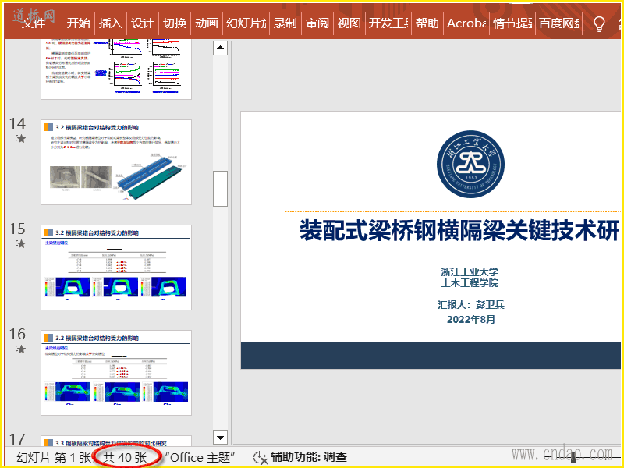Image resolution: width=624 pixels, height=468 pixels.
Task: Click the university logo on the slide
Action: 470,165
